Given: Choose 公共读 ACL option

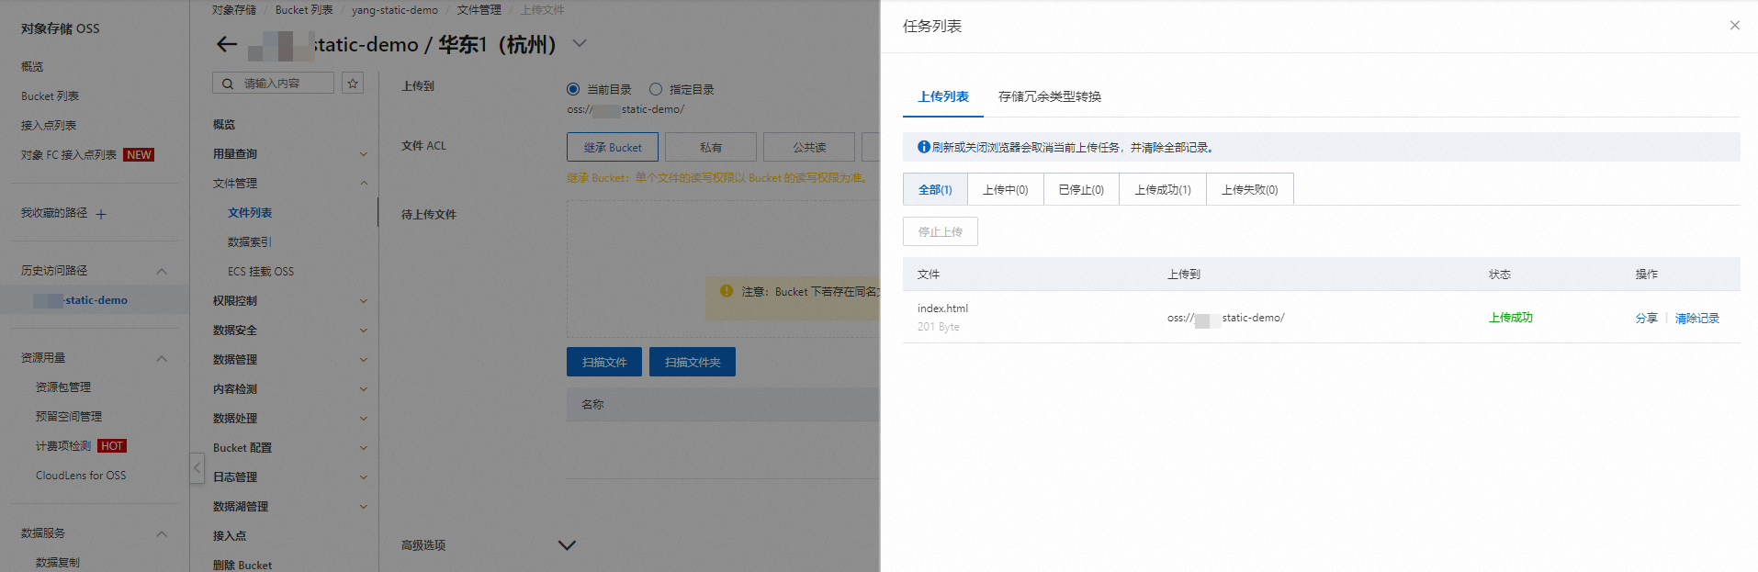Looking at the screenshot, I should pyautogui.click(x=809, y=147).
